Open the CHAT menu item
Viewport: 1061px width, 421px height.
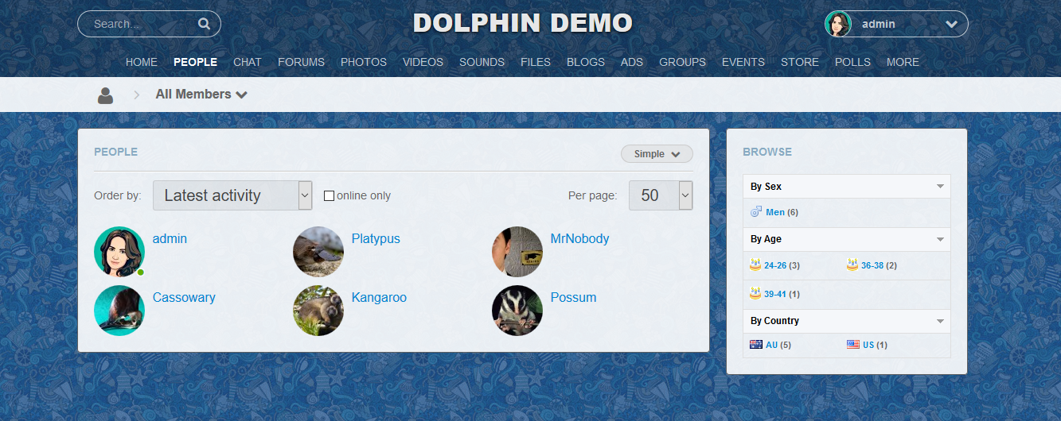[248, 62]
